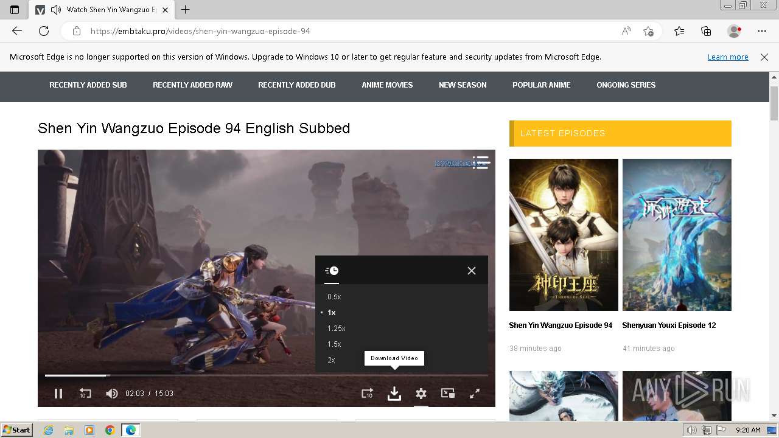779x438 pixels.
Task: Launch Internet Explorer from taskbar
Action: (48, 430)
